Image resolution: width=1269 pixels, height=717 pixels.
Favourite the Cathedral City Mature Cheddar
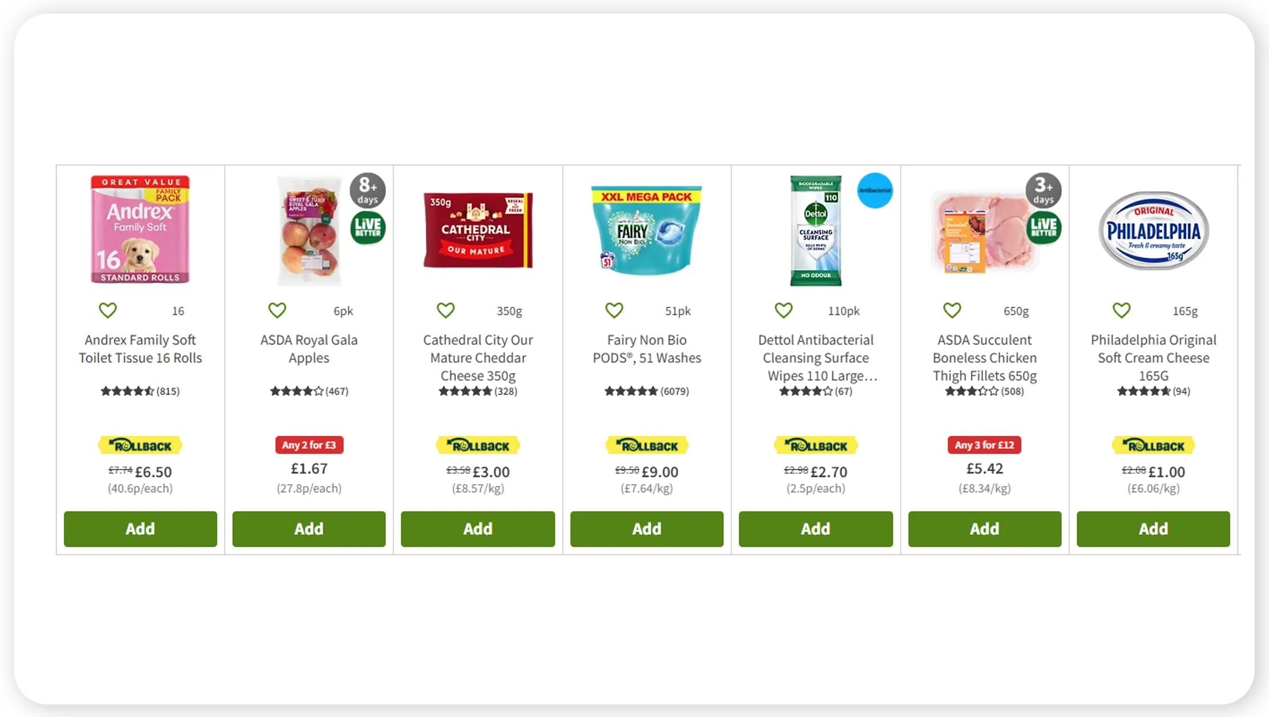pyautogui.click(x=445, y=310)
